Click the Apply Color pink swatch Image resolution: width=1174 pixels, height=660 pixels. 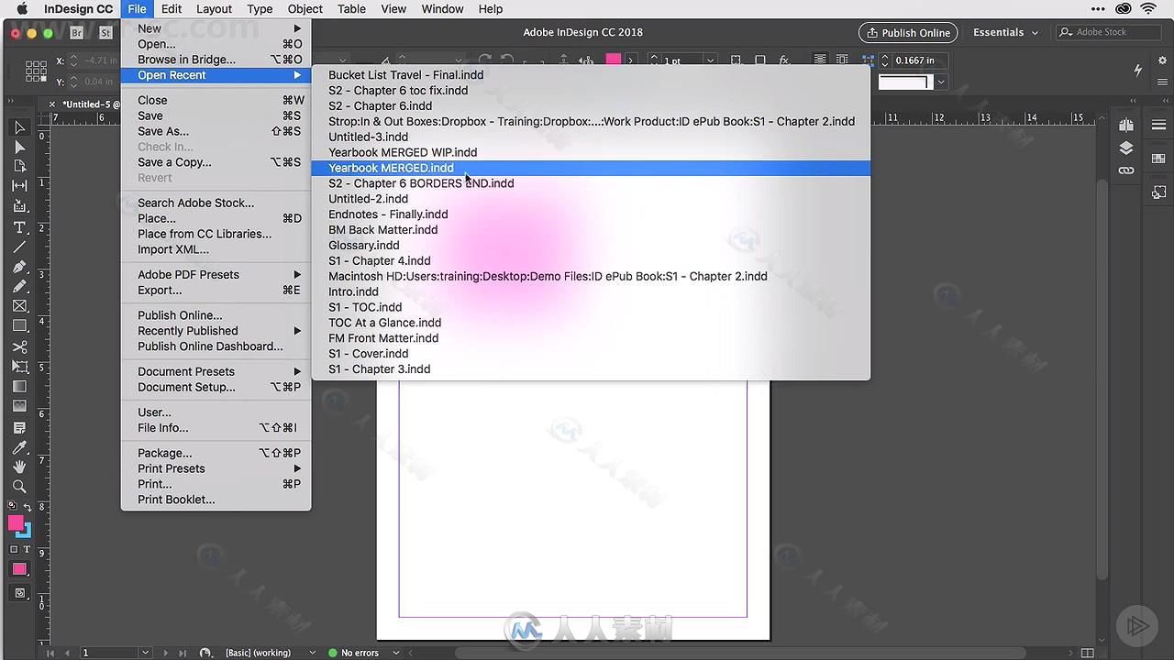coord(19,569)
